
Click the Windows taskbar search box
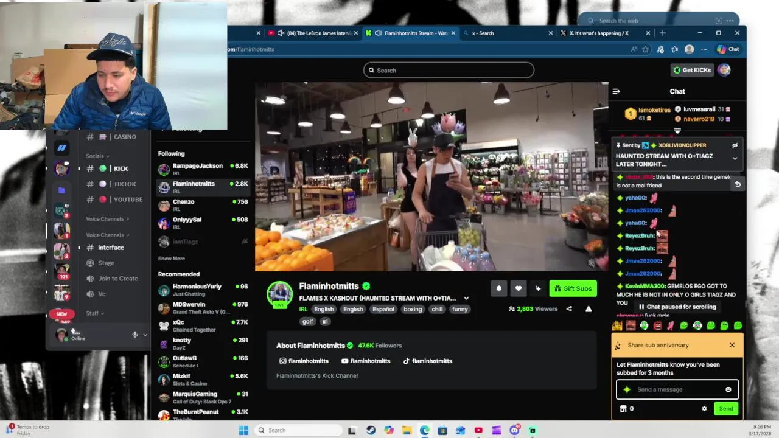pos(298,430)
